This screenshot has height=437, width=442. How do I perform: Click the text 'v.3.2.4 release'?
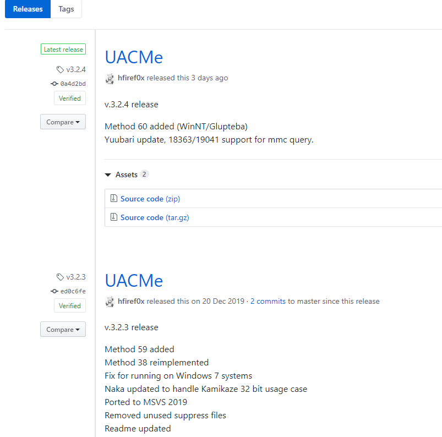pyautogui.click(x=132, y=105)
